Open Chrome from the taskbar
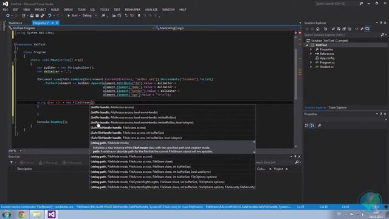389x219 pixels. pyautogui.click(x=22, y=214)
